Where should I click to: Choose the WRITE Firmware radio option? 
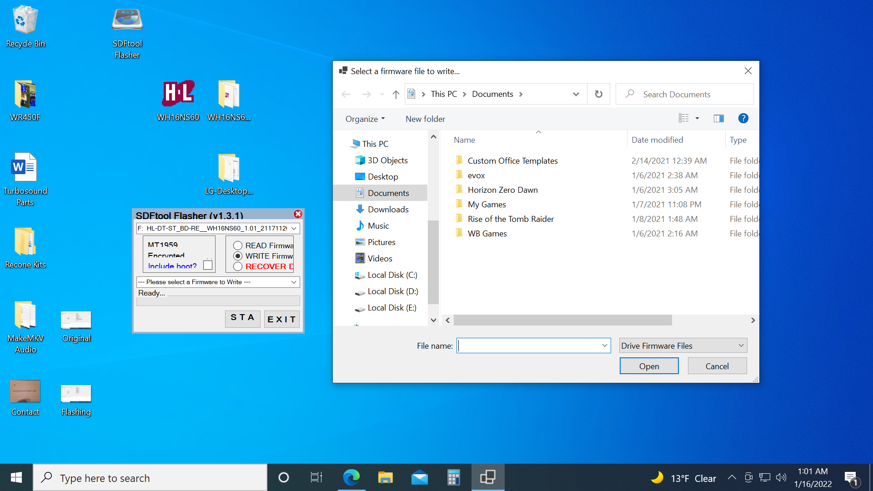click(x=238, y=256)
